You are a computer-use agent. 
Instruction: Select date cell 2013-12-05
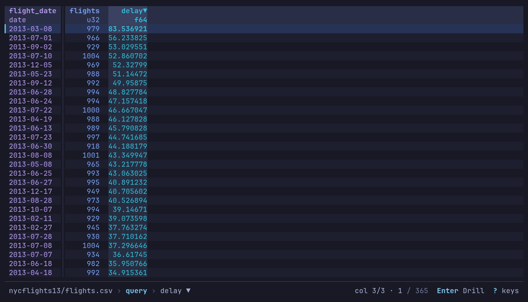click(x=30, y=65)
